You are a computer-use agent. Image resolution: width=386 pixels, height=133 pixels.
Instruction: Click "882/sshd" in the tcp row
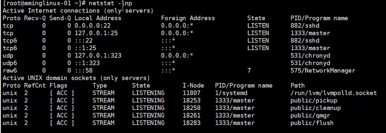(x=305, y=26)
